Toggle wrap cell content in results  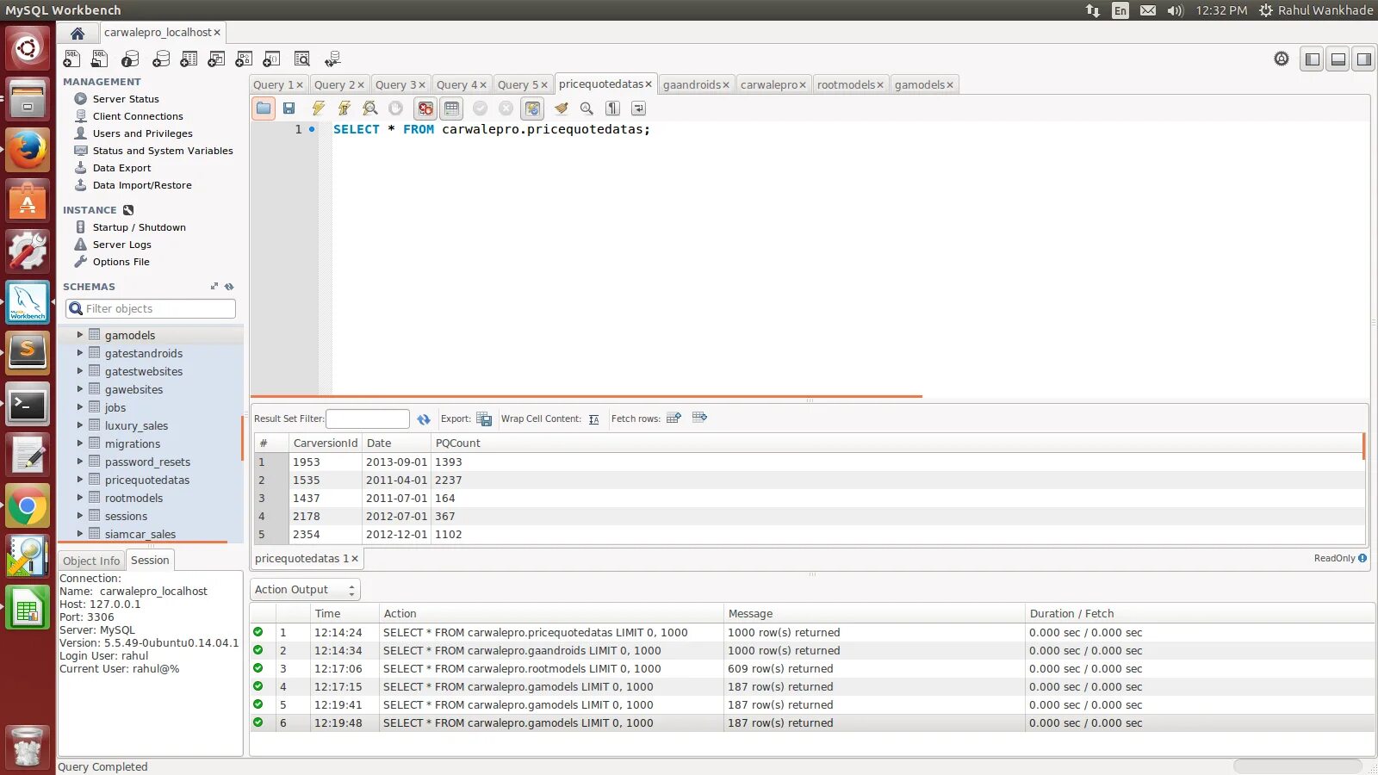594,419
